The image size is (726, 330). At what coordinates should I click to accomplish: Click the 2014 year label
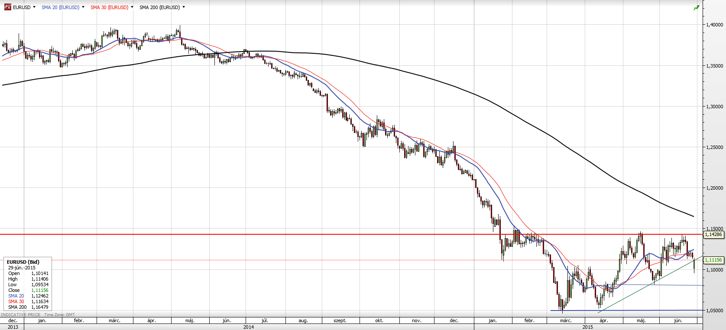pyautogui.click(x=249, y=327)
